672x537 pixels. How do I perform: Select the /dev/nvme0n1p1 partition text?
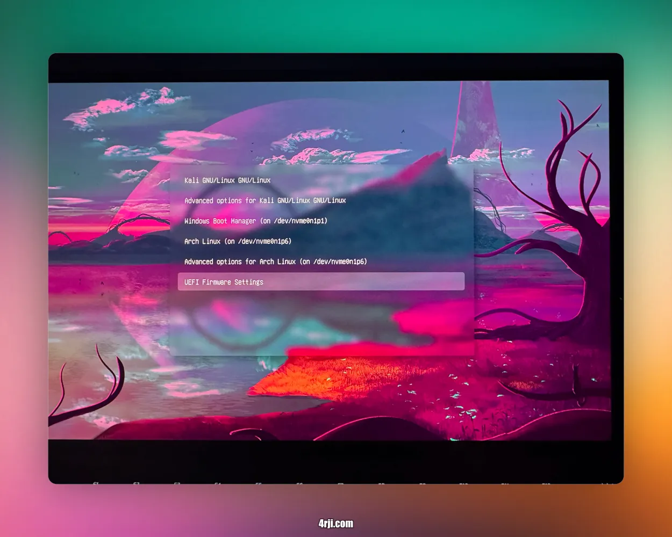300,221
